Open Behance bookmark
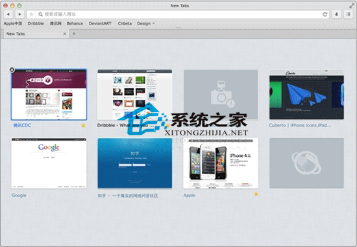The width and height of the screenshot is (357, 247). pyautogui.click(x=75, y=23)
